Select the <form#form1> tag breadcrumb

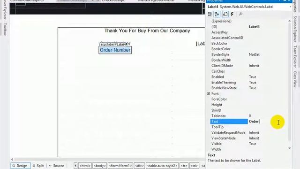[120, 166]
